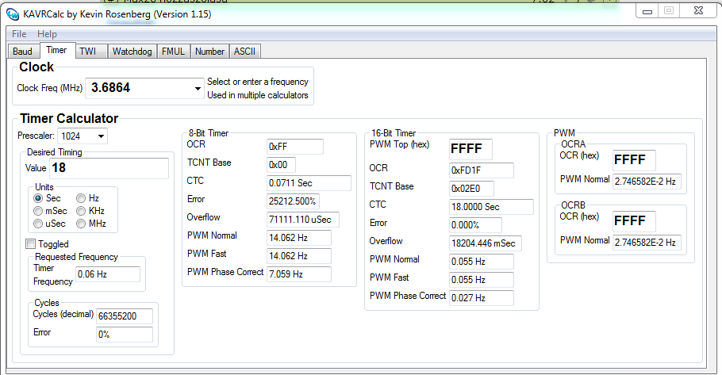Expand the Clock Freq dropdown

[198, 89]
